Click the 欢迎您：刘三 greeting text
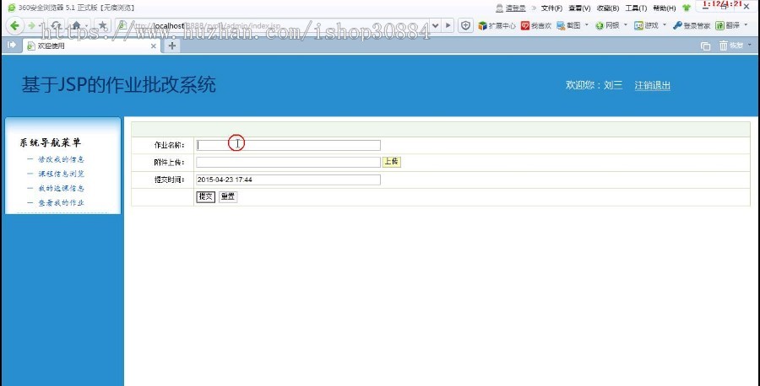760x386 pixels. [x=594, y=85]
